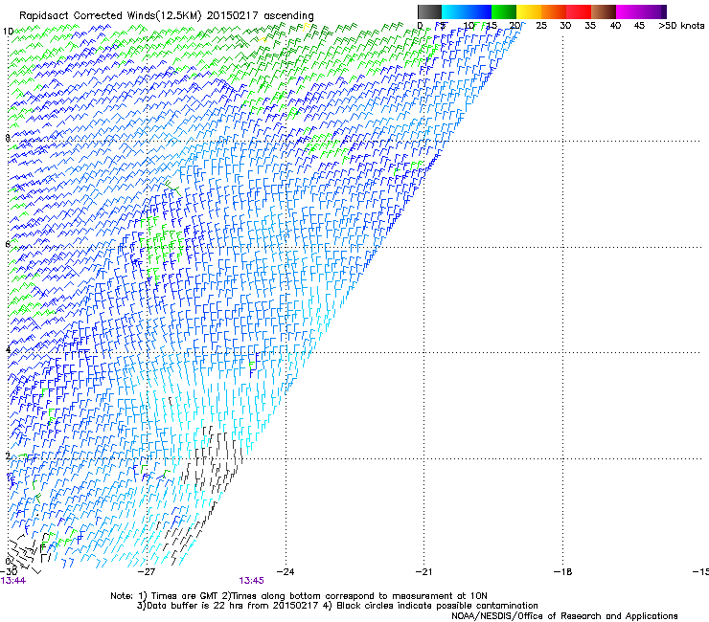Click the '30' knots legend label
This screenshot has height=622, width=709.
tap(565, 25)
